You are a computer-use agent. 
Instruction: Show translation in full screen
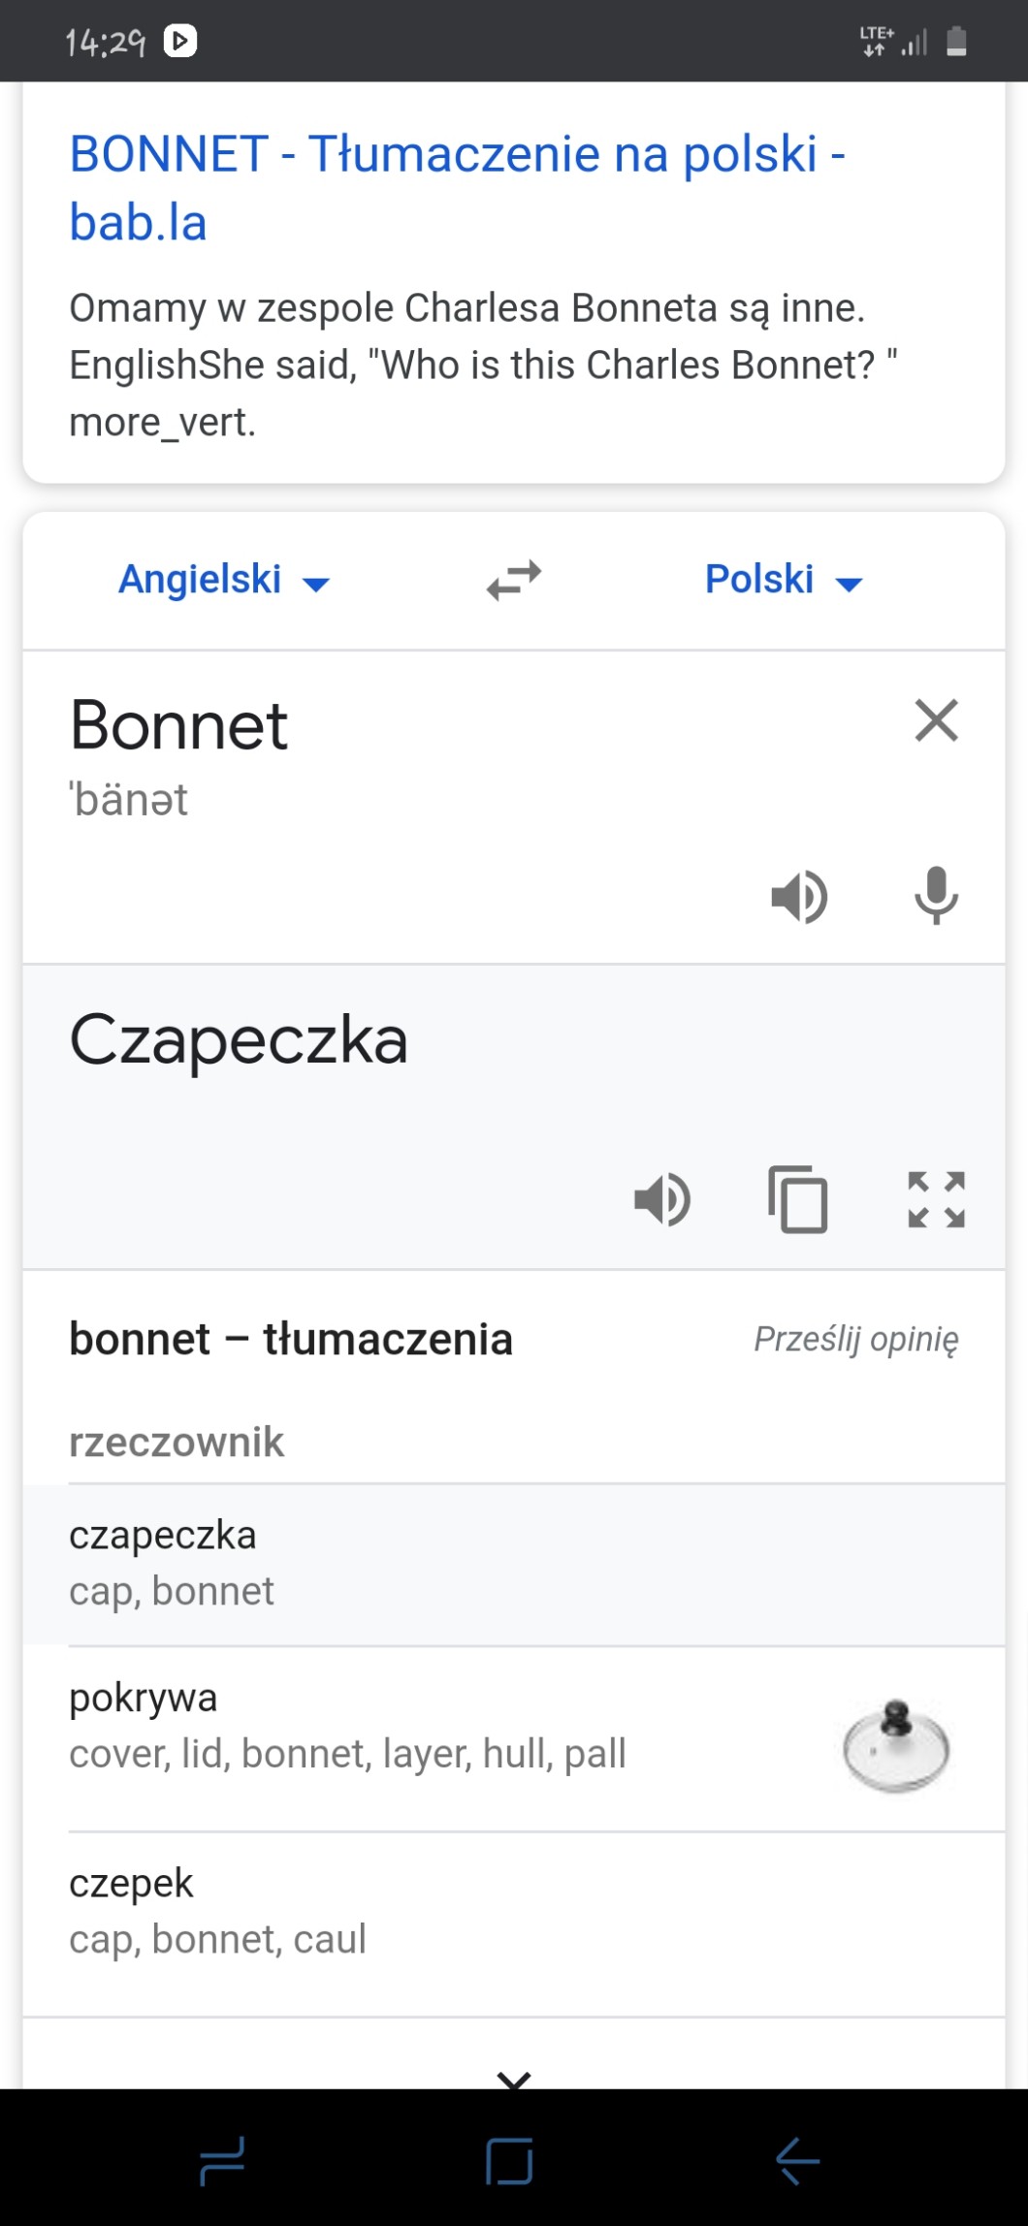click(936, 1199)
